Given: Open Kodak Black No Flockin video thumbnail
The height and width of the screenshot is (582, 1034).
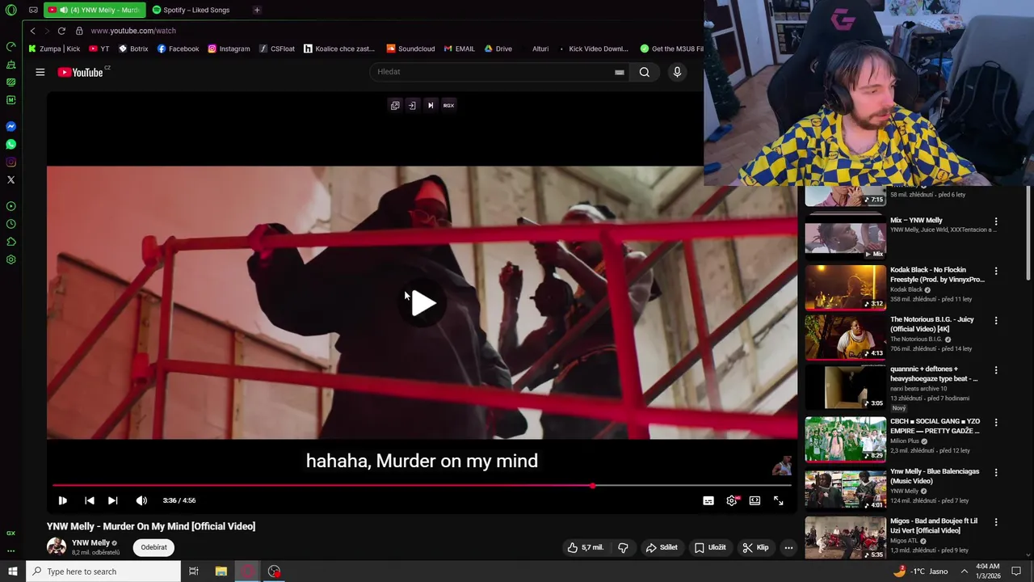Looking at the screenshot, I should click(x=845, y=287).
